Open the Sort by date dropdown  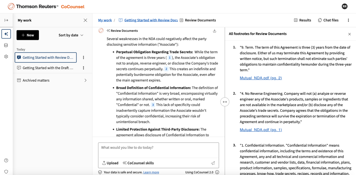(x=71, y=35)
